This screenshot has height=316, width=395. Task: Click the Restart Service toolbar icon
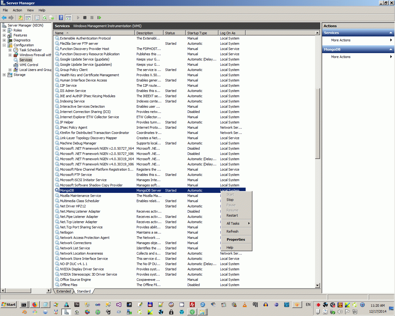[x=99, y=18]
